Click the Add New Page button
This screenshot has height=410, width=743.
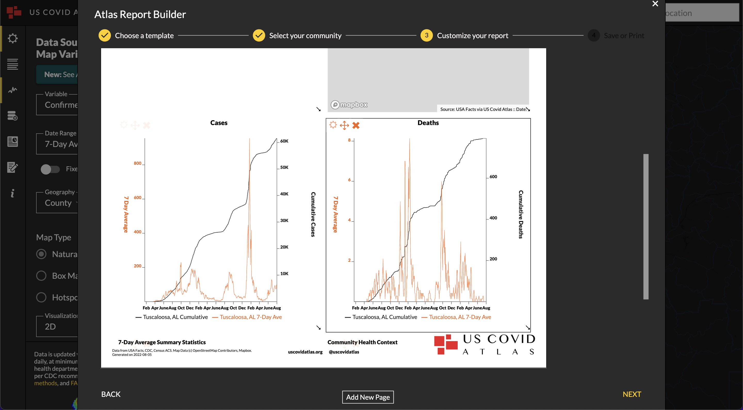pyautogui.click(x=368, y=397)
